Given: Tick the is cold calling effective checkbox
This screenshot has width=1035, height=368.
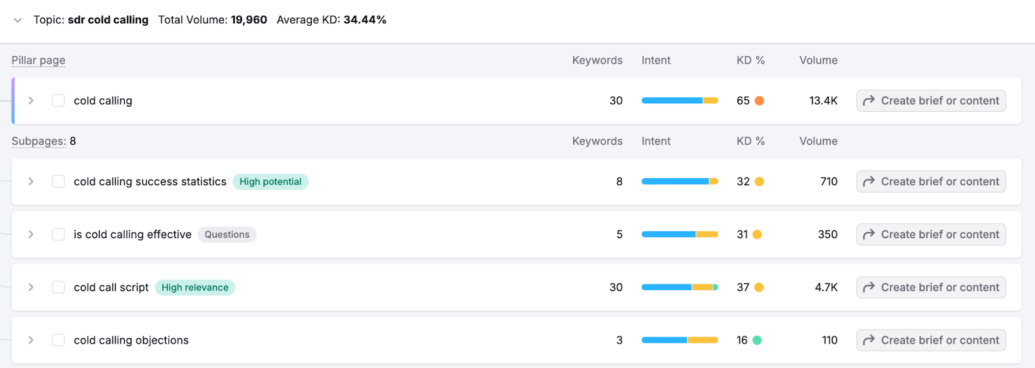Looking at the screenshot, I should [x=58, y=234].
